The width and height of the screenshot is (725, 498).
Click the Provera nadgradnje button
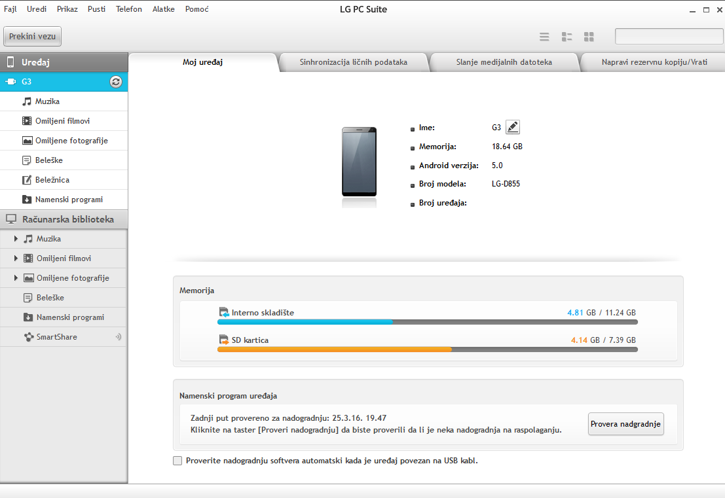[625, 424]
